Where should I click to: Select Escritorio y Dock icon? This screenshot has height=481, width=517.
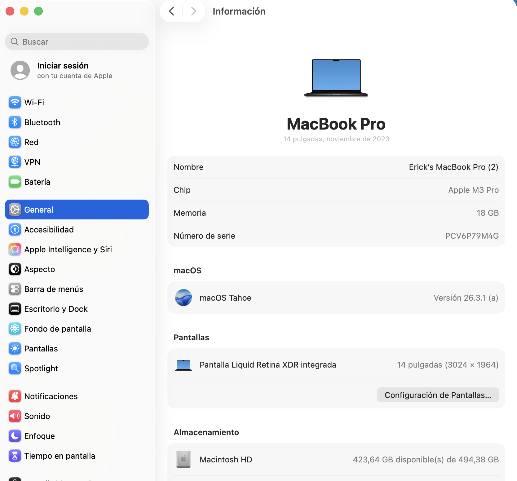tap(15, 309)
